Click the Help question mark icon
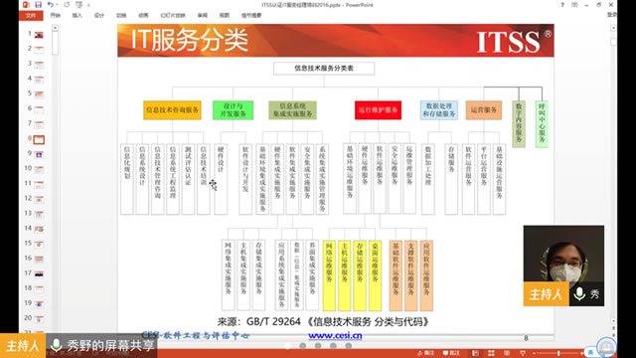The width and height of the screenshot is (636, 358). click(562, 5)
